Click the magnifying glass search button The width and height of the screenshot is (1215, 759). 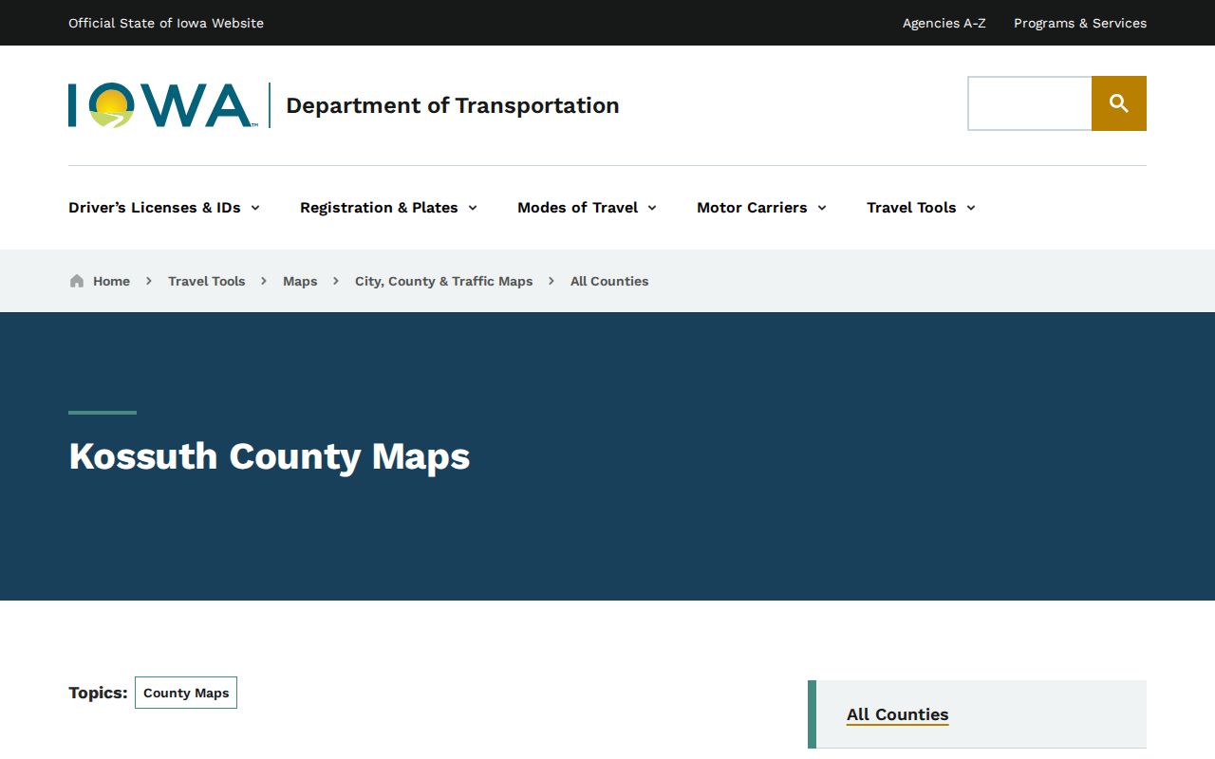click(x=1119, y=103)
